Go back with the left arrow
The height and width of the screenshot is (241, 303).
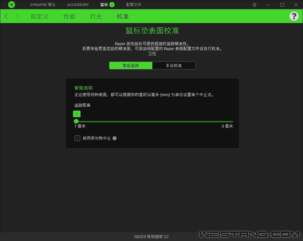tap(6, 16)
